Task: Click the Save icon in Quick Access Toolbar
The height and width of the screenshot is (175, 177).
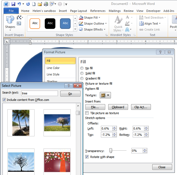Action: point(13,4)
